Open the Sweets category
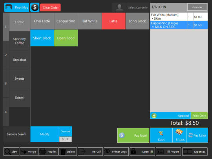 click(x=20, y=79)
